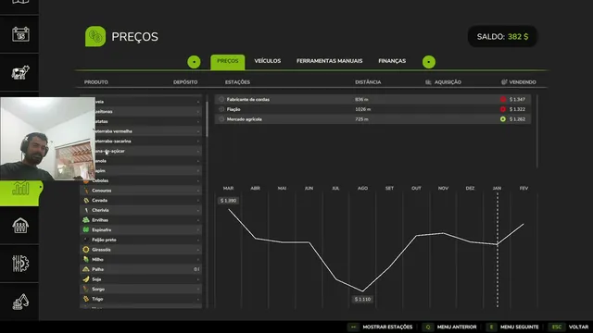
Task: Click the Girassóis sunflower icon
Action: point(86,250)
